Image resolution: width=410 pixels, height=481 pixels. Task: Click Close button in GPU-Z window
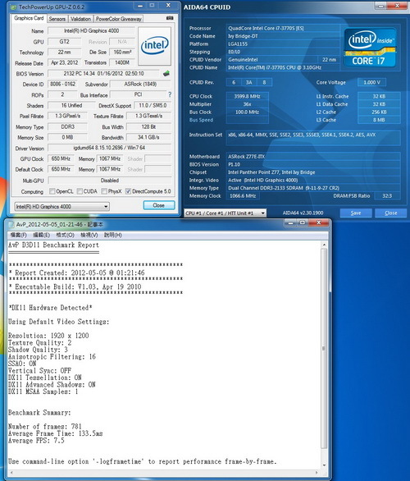point(159,205)
